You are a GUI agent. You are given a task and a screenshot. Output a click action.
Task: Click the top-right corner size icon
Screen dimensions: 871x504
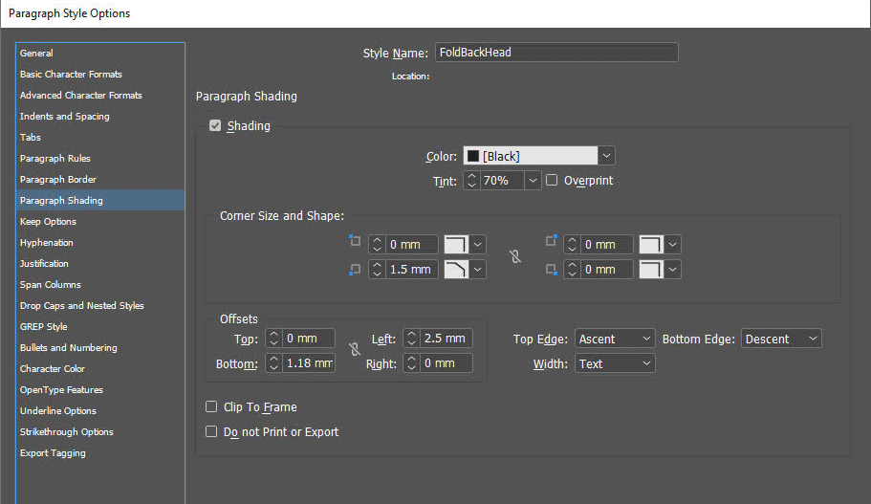click(551, 241)
